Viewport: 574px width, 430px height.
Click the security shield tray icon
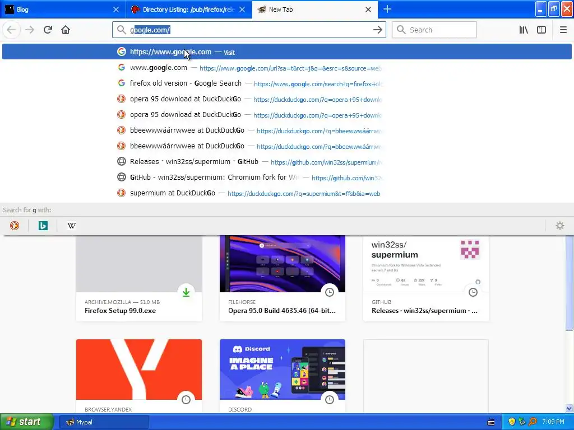tap(512, 422)
